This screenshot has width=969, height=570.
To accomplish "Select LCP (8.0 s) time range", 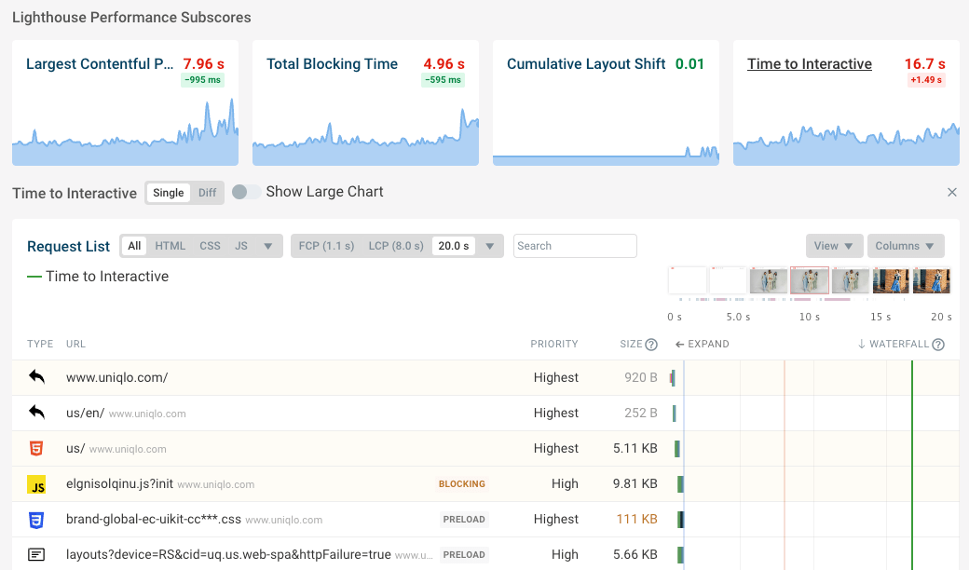I will (396, 246).
